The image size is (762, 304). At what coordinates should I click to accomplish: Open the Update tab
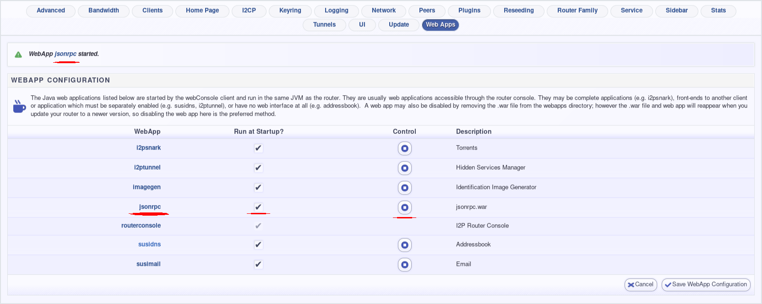point(399,25)
